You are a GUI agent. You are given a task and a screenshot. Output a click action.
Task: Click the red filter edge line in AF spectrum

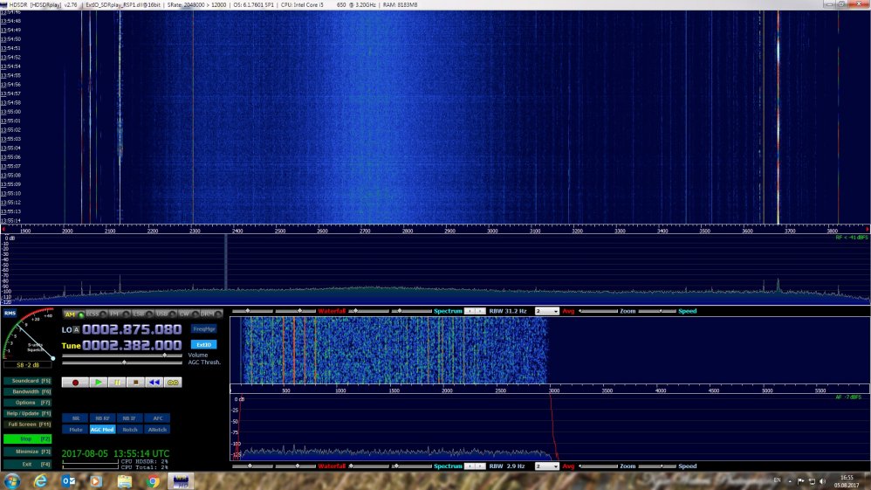coord(552,425)
